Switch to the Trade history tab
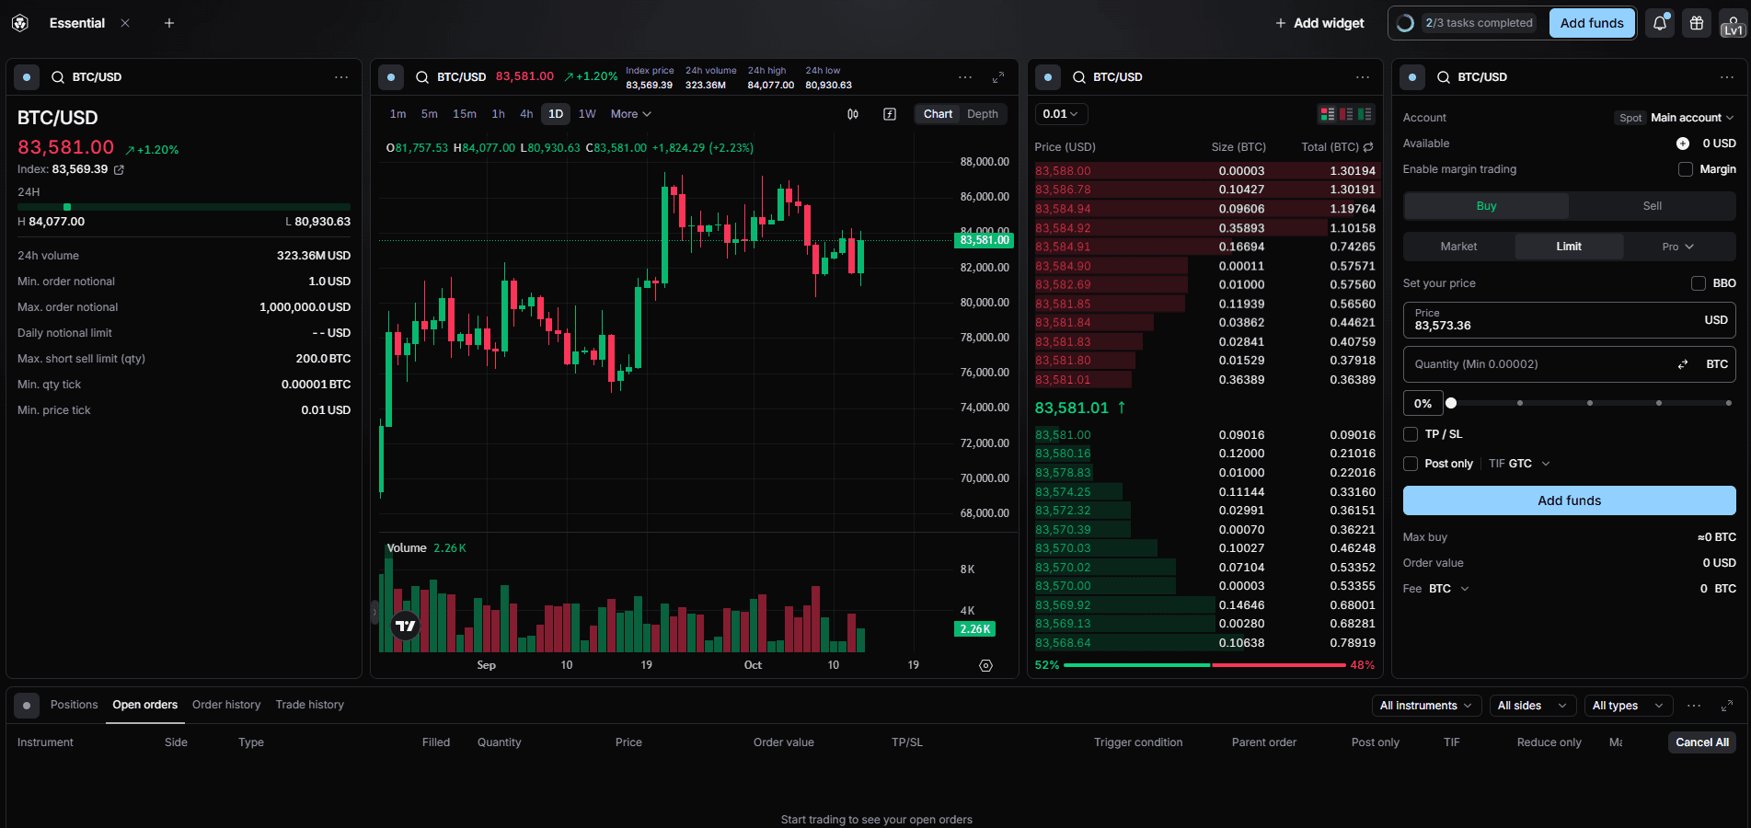Viewport: 1751px width, 828px height. pos(310,705)
